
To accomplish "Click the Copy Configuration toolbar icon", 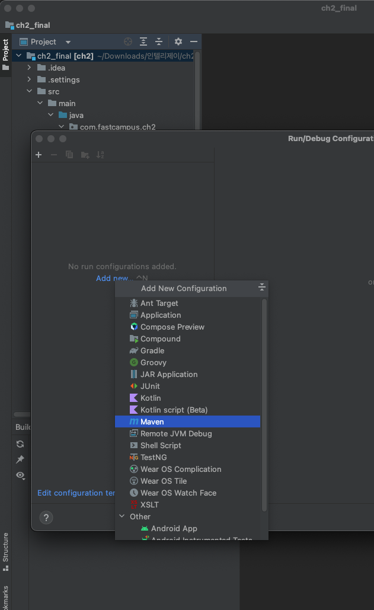I will tap(69, 155).
